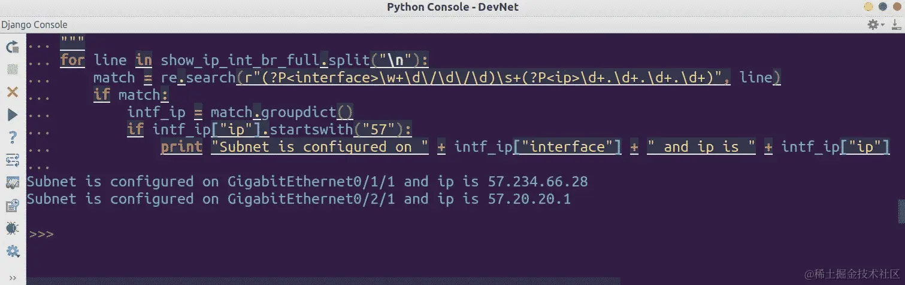
Task: Click the soft-wrap settings icon in sidebar
Action: point(12,160)
